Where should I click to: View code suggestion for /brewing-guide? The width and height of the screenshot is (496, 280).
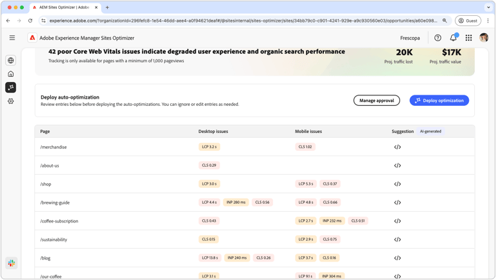pyautogui.click(x=397, y=203)
